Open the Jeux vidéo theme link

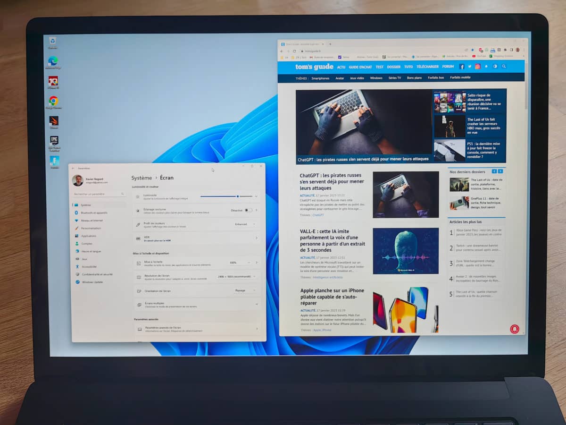[357, 78]
